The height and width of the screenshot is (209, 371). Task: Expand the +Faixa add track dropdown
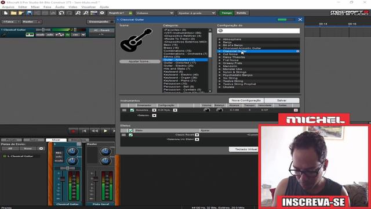click(x=19, y=21)
